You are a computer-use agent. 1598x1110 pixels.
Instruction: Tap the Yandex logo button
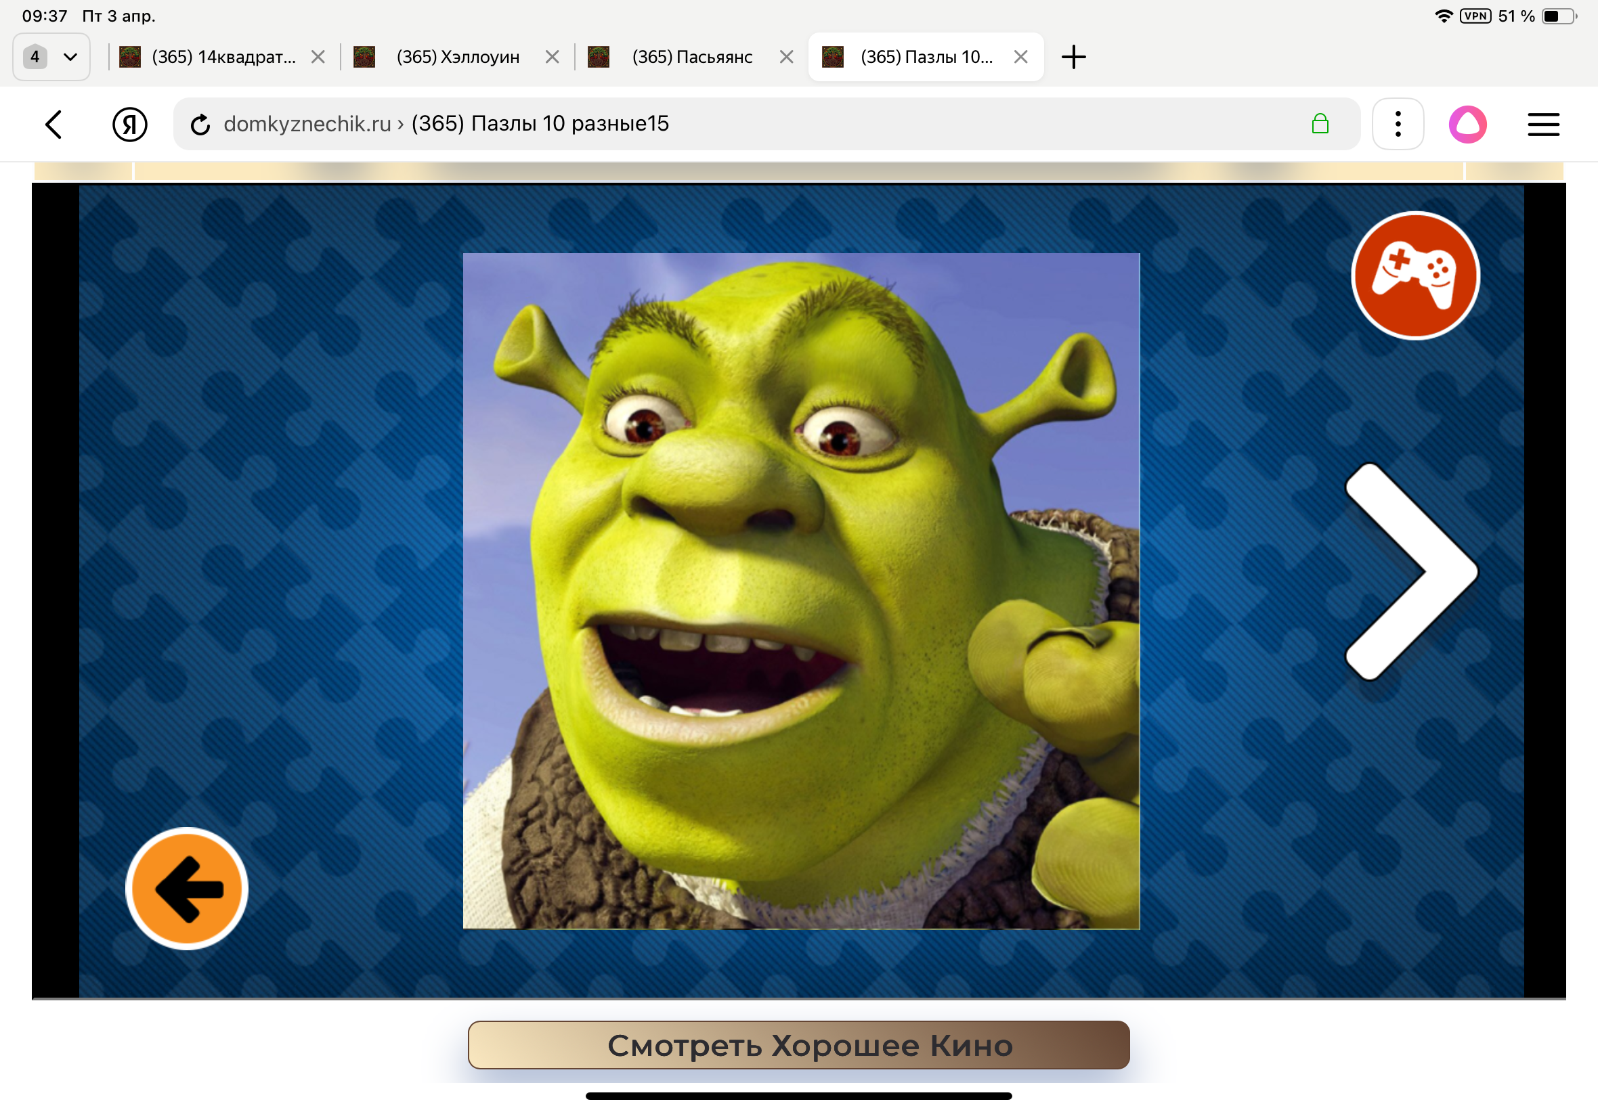129,125
